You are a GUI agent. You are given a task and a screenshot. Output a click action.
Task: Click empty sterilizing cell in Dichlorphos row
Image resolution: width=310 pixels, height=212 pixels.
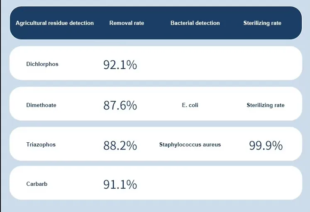click(x=266, y=63)
